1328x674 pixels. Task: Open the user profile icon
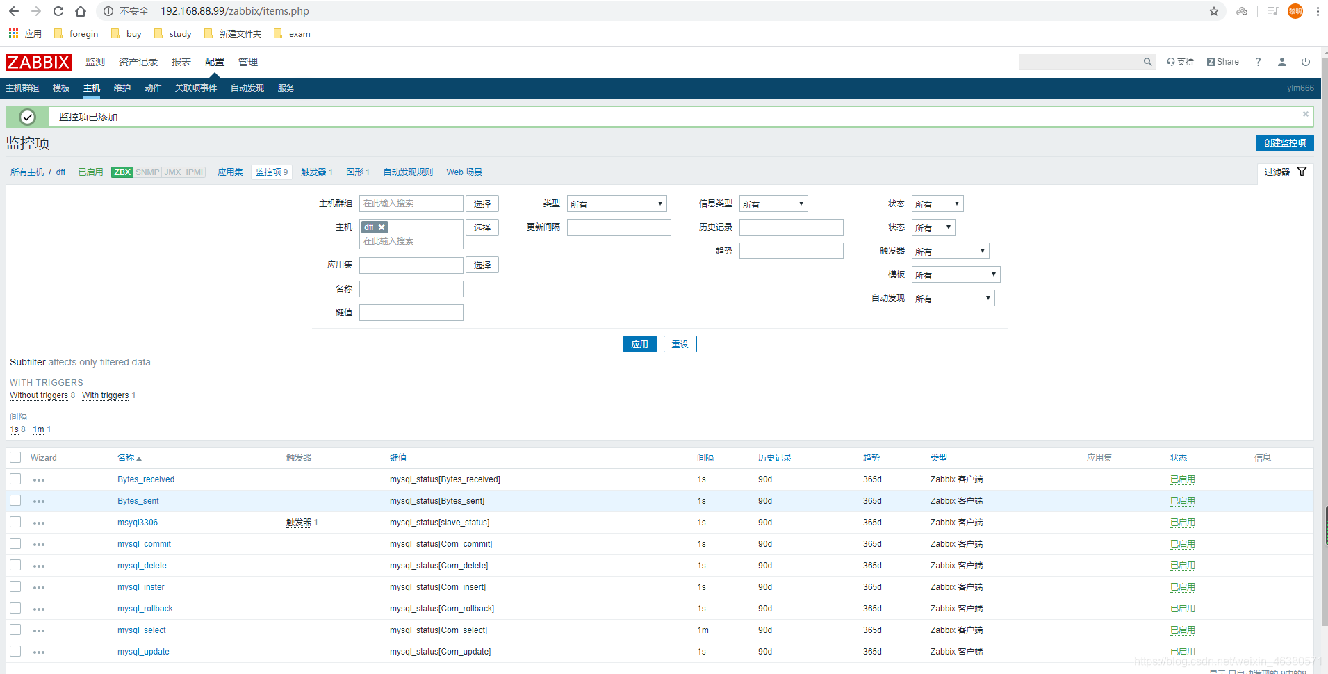click(1282, 62)
